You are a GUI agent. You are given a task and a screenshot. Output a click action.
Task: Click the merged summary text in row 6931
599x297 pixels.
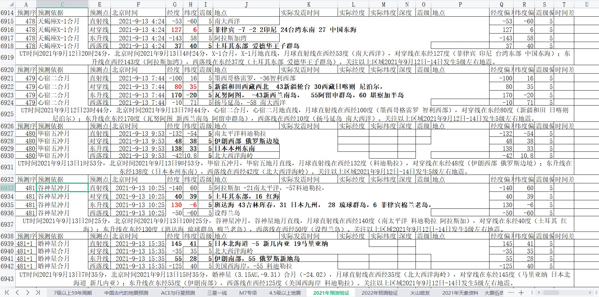[295, 167]
